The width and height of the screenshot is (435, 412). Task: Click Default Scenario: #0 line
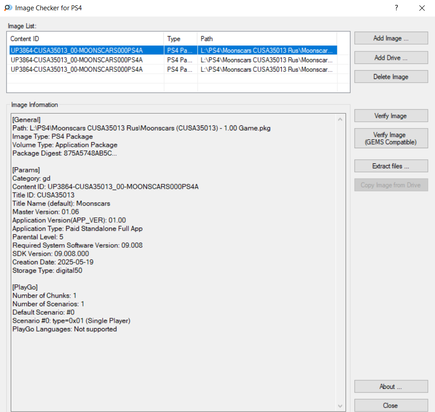pyautogui.click(x=43, y=312)
